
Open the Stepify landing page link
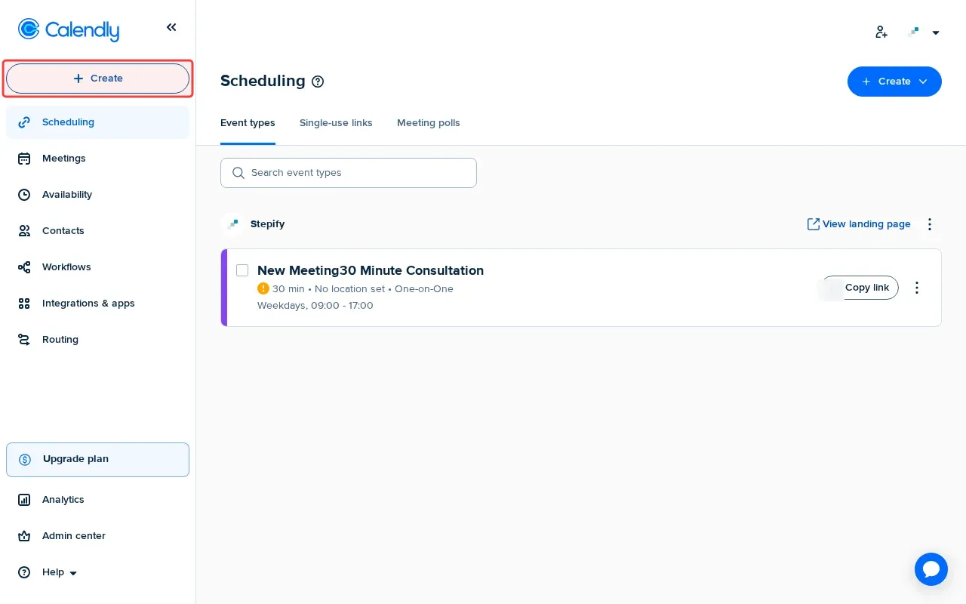[x=859, y=224]
